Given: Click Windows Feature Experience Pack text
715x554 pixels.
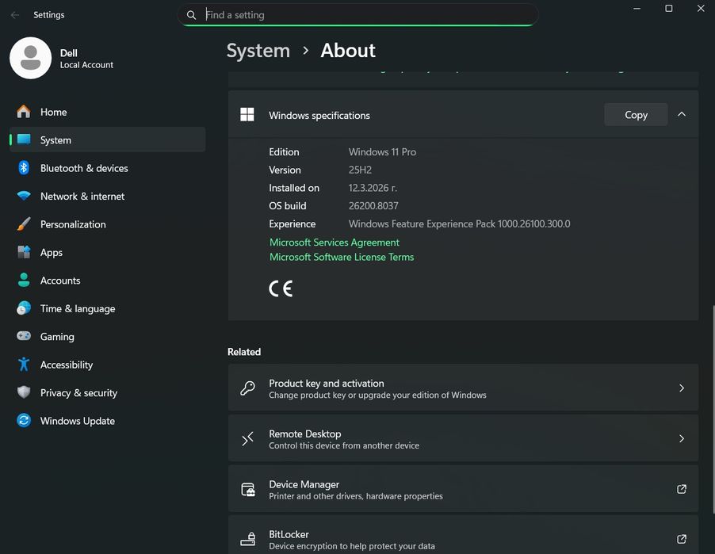Looking at the screenshot, I should click(x=459, y=224).
